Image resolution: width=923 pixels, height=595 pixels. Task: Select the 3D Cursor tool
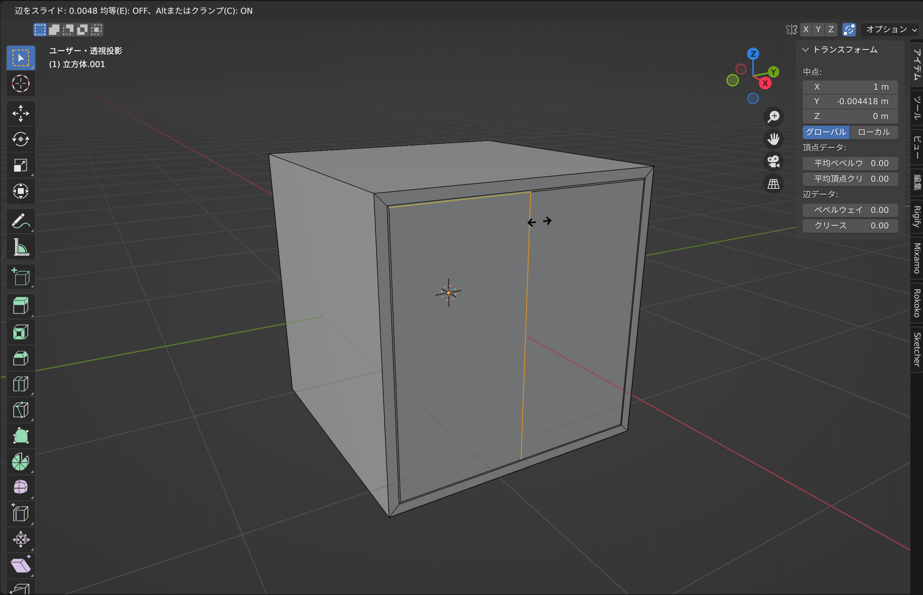21,83
